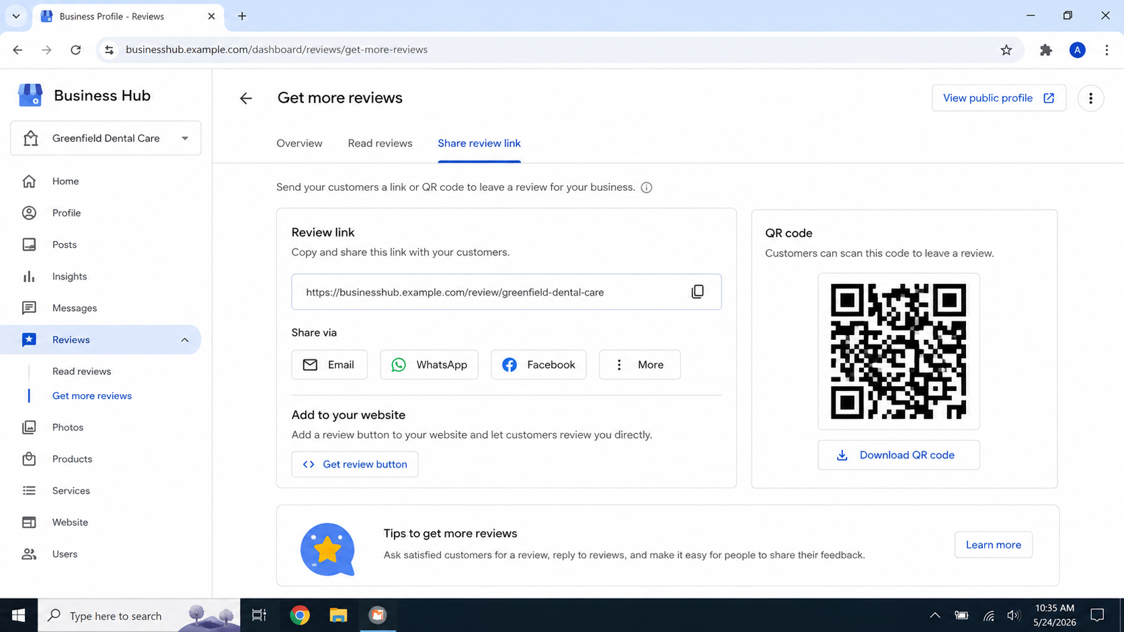Open the Chrome three-dot menu

pyautogui.click(x=1107, y=50)
